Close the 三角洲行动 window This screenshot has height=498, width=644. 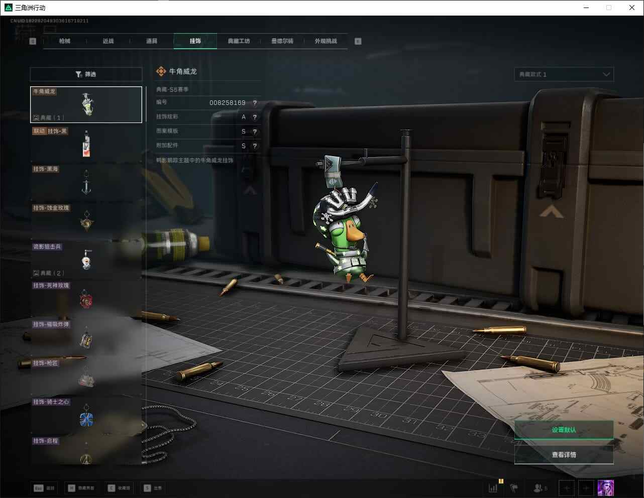[632, 8]
